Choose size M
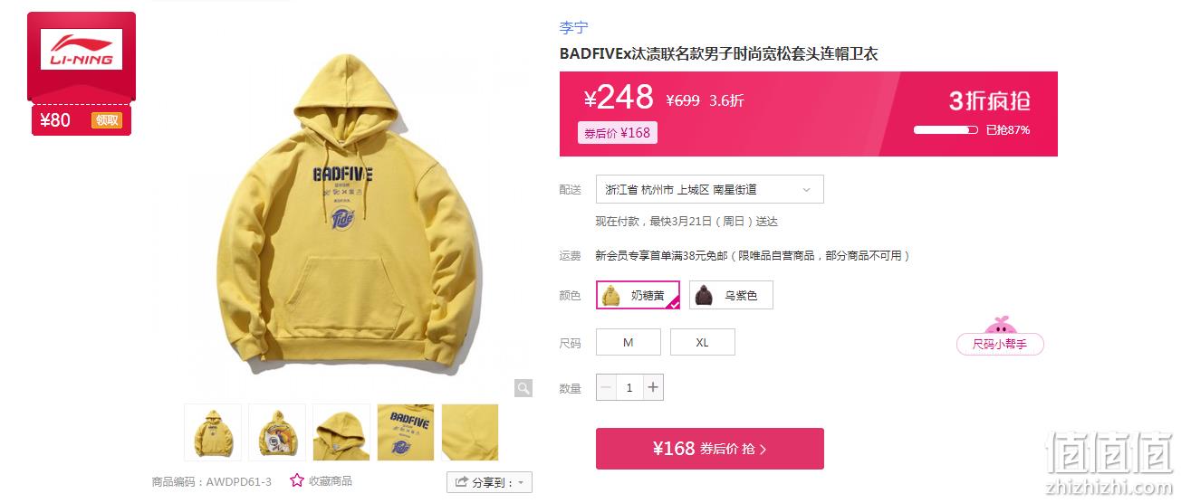This screenshot has width=1181, height=503. (629, 342)
